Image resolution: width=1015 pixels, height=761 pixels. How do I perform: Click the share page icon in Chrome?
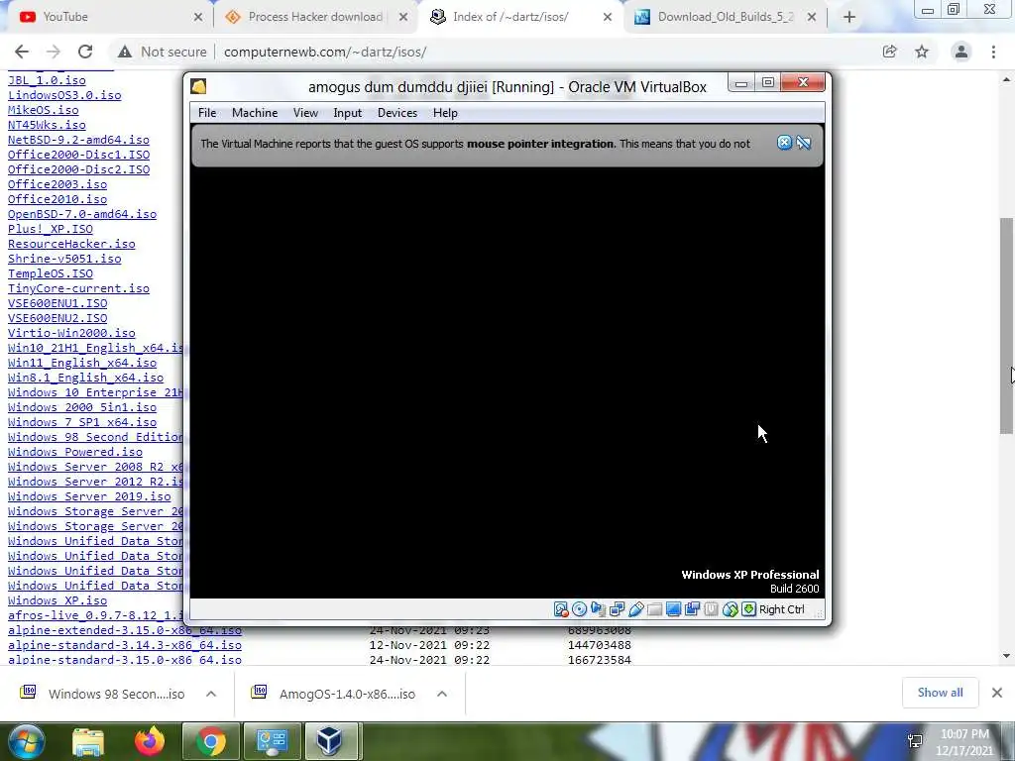890,52
